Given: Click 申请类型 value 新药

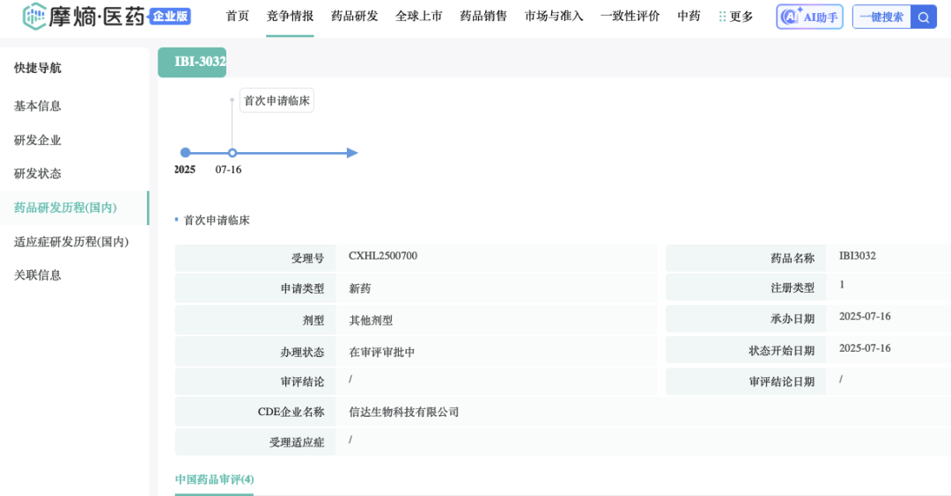Looking at the screenshot, I should [x=359, y=288].
